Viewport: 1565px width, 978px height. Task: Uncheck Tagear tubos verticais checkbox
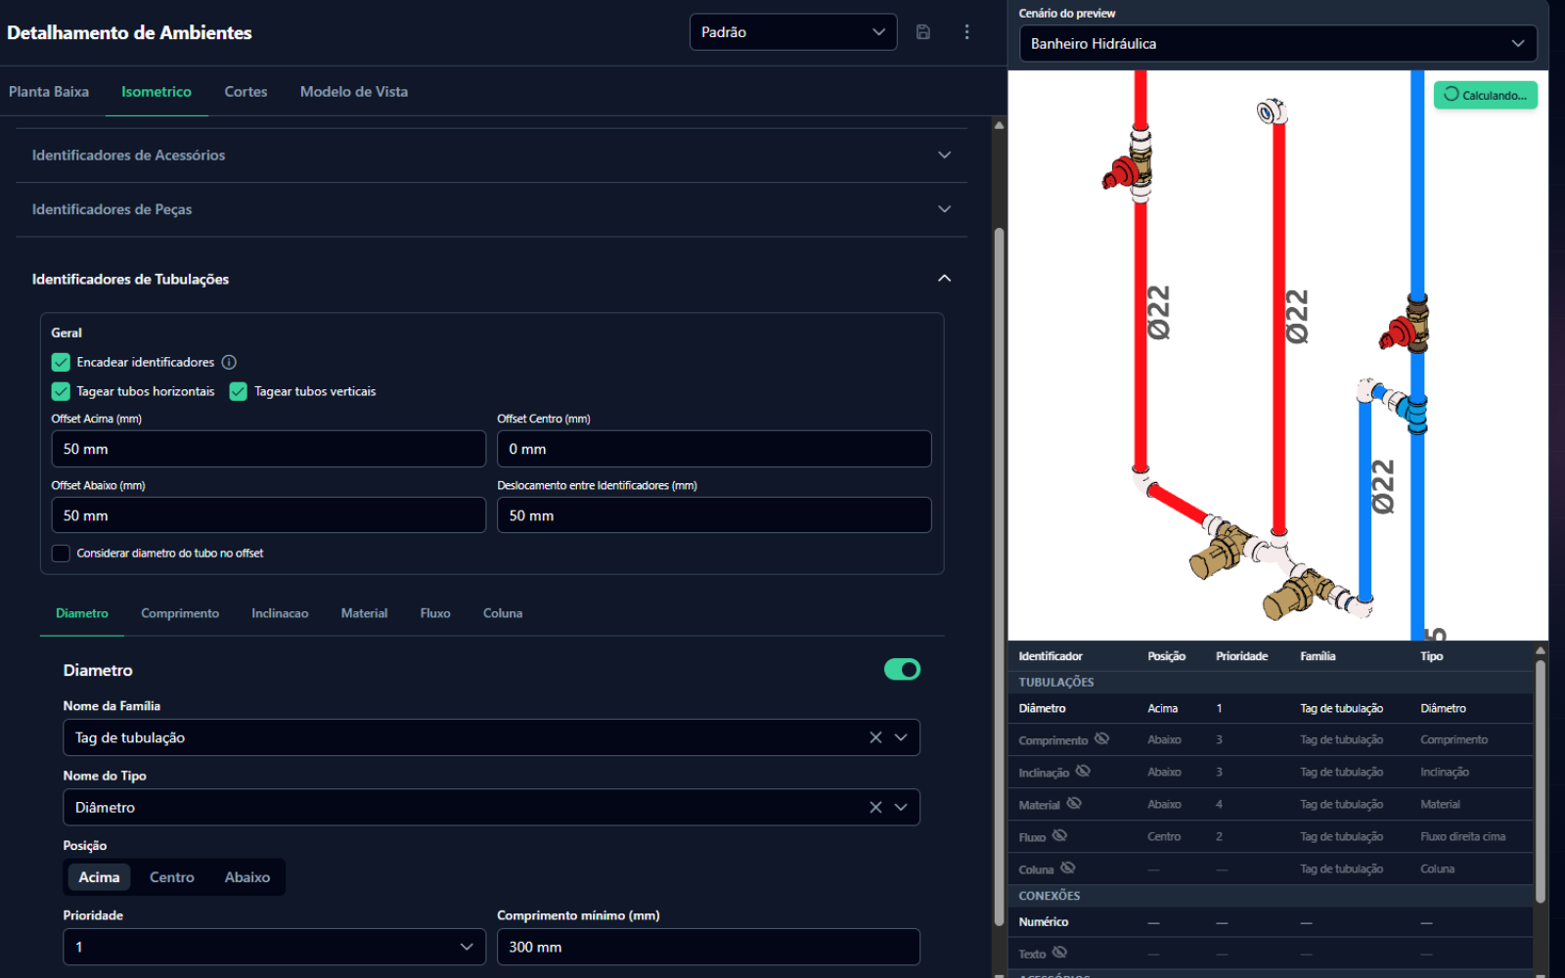tap(238, 391)
